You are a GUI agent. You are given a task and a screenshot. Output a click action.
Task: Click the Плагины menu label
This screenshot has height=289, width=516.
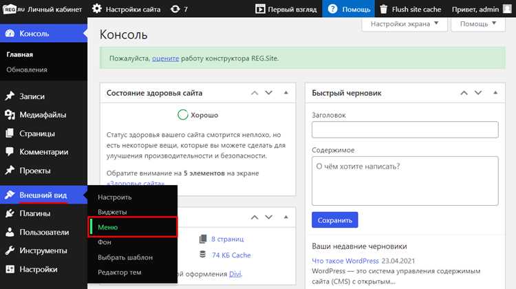[x=34, y=213]
